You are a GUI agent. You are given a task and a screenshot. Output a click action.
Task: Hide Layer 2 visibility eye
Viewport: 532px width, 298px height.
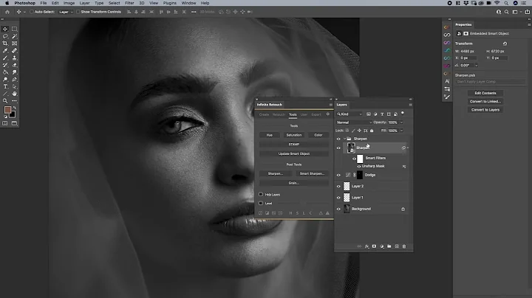338,186
